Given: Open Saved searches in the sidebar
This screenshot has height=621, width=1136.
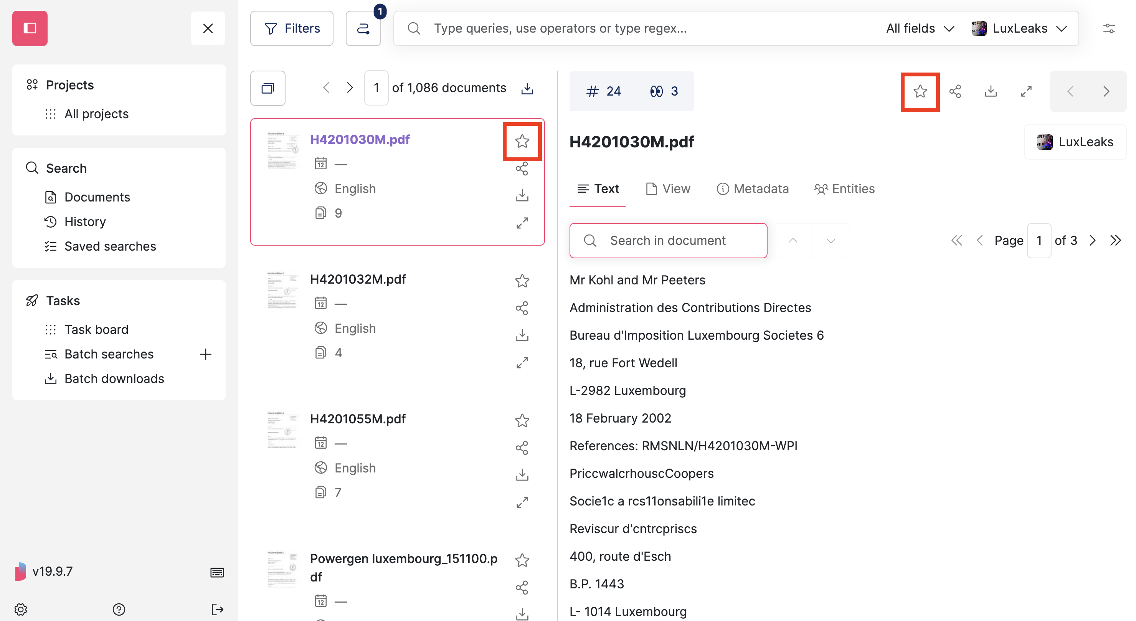Looking at the screenshot, I should [x=110, y=246].
